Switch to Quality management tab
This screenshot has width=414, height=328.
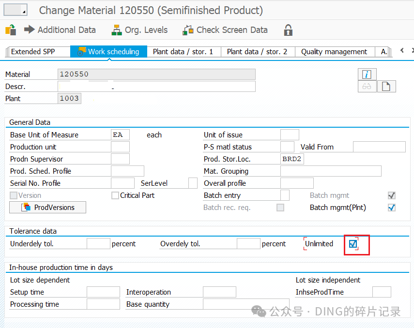tap(335, 51)
